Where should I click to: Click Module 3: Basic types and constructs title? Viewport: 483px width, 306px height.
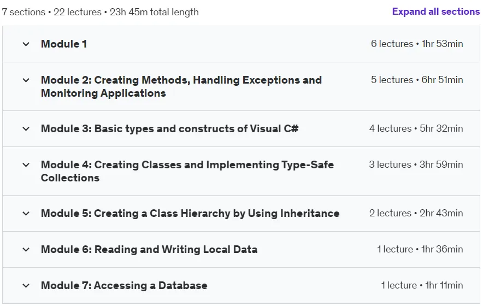[170, 128]
